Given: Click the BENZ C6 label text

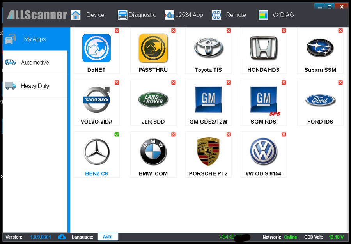Looking at the screenshot, I should [96, 173].
